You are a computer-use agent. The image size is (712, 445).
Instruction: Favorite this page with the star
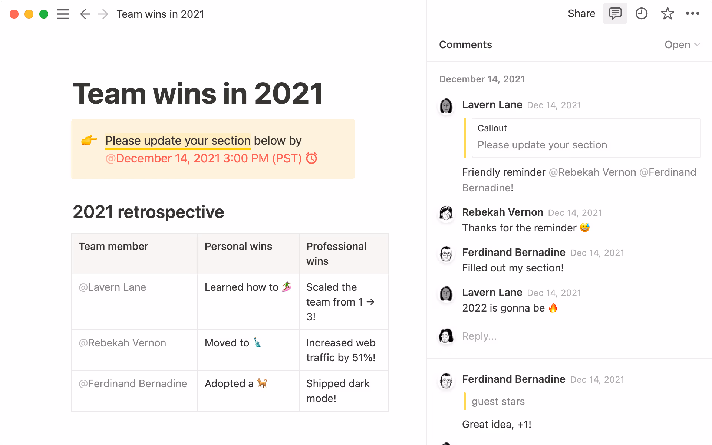tap(667, 14)
